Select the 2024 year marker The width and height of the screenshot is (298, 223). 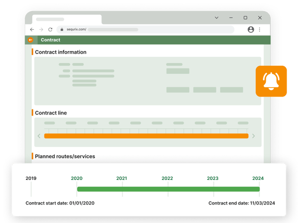(x=258, y=178)
